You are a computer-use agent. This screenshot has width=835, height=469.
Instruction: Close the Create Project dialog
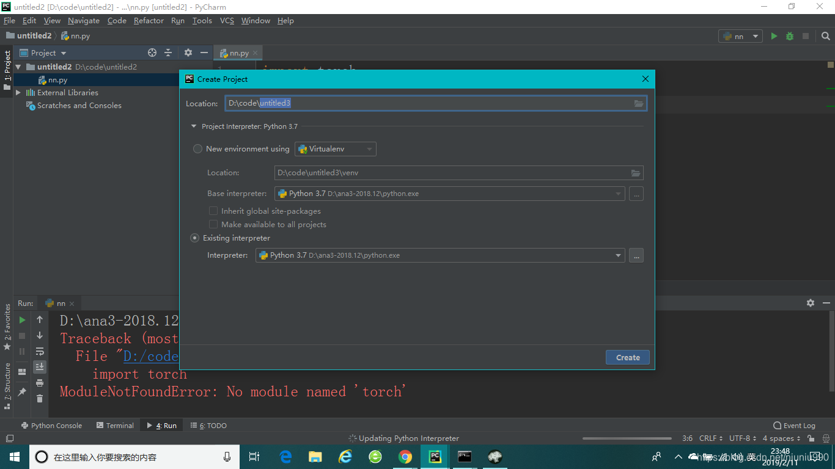click(646, 79)
